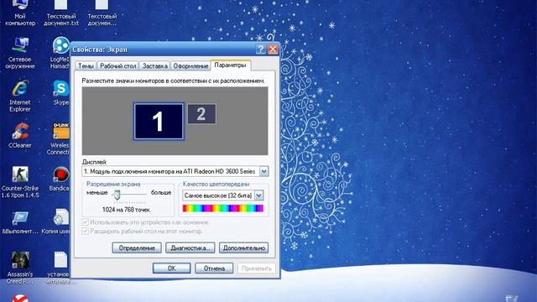Select monitor 2 thumbnail
Viewport: 537px width, 302px height.
[x=201, y=114]
